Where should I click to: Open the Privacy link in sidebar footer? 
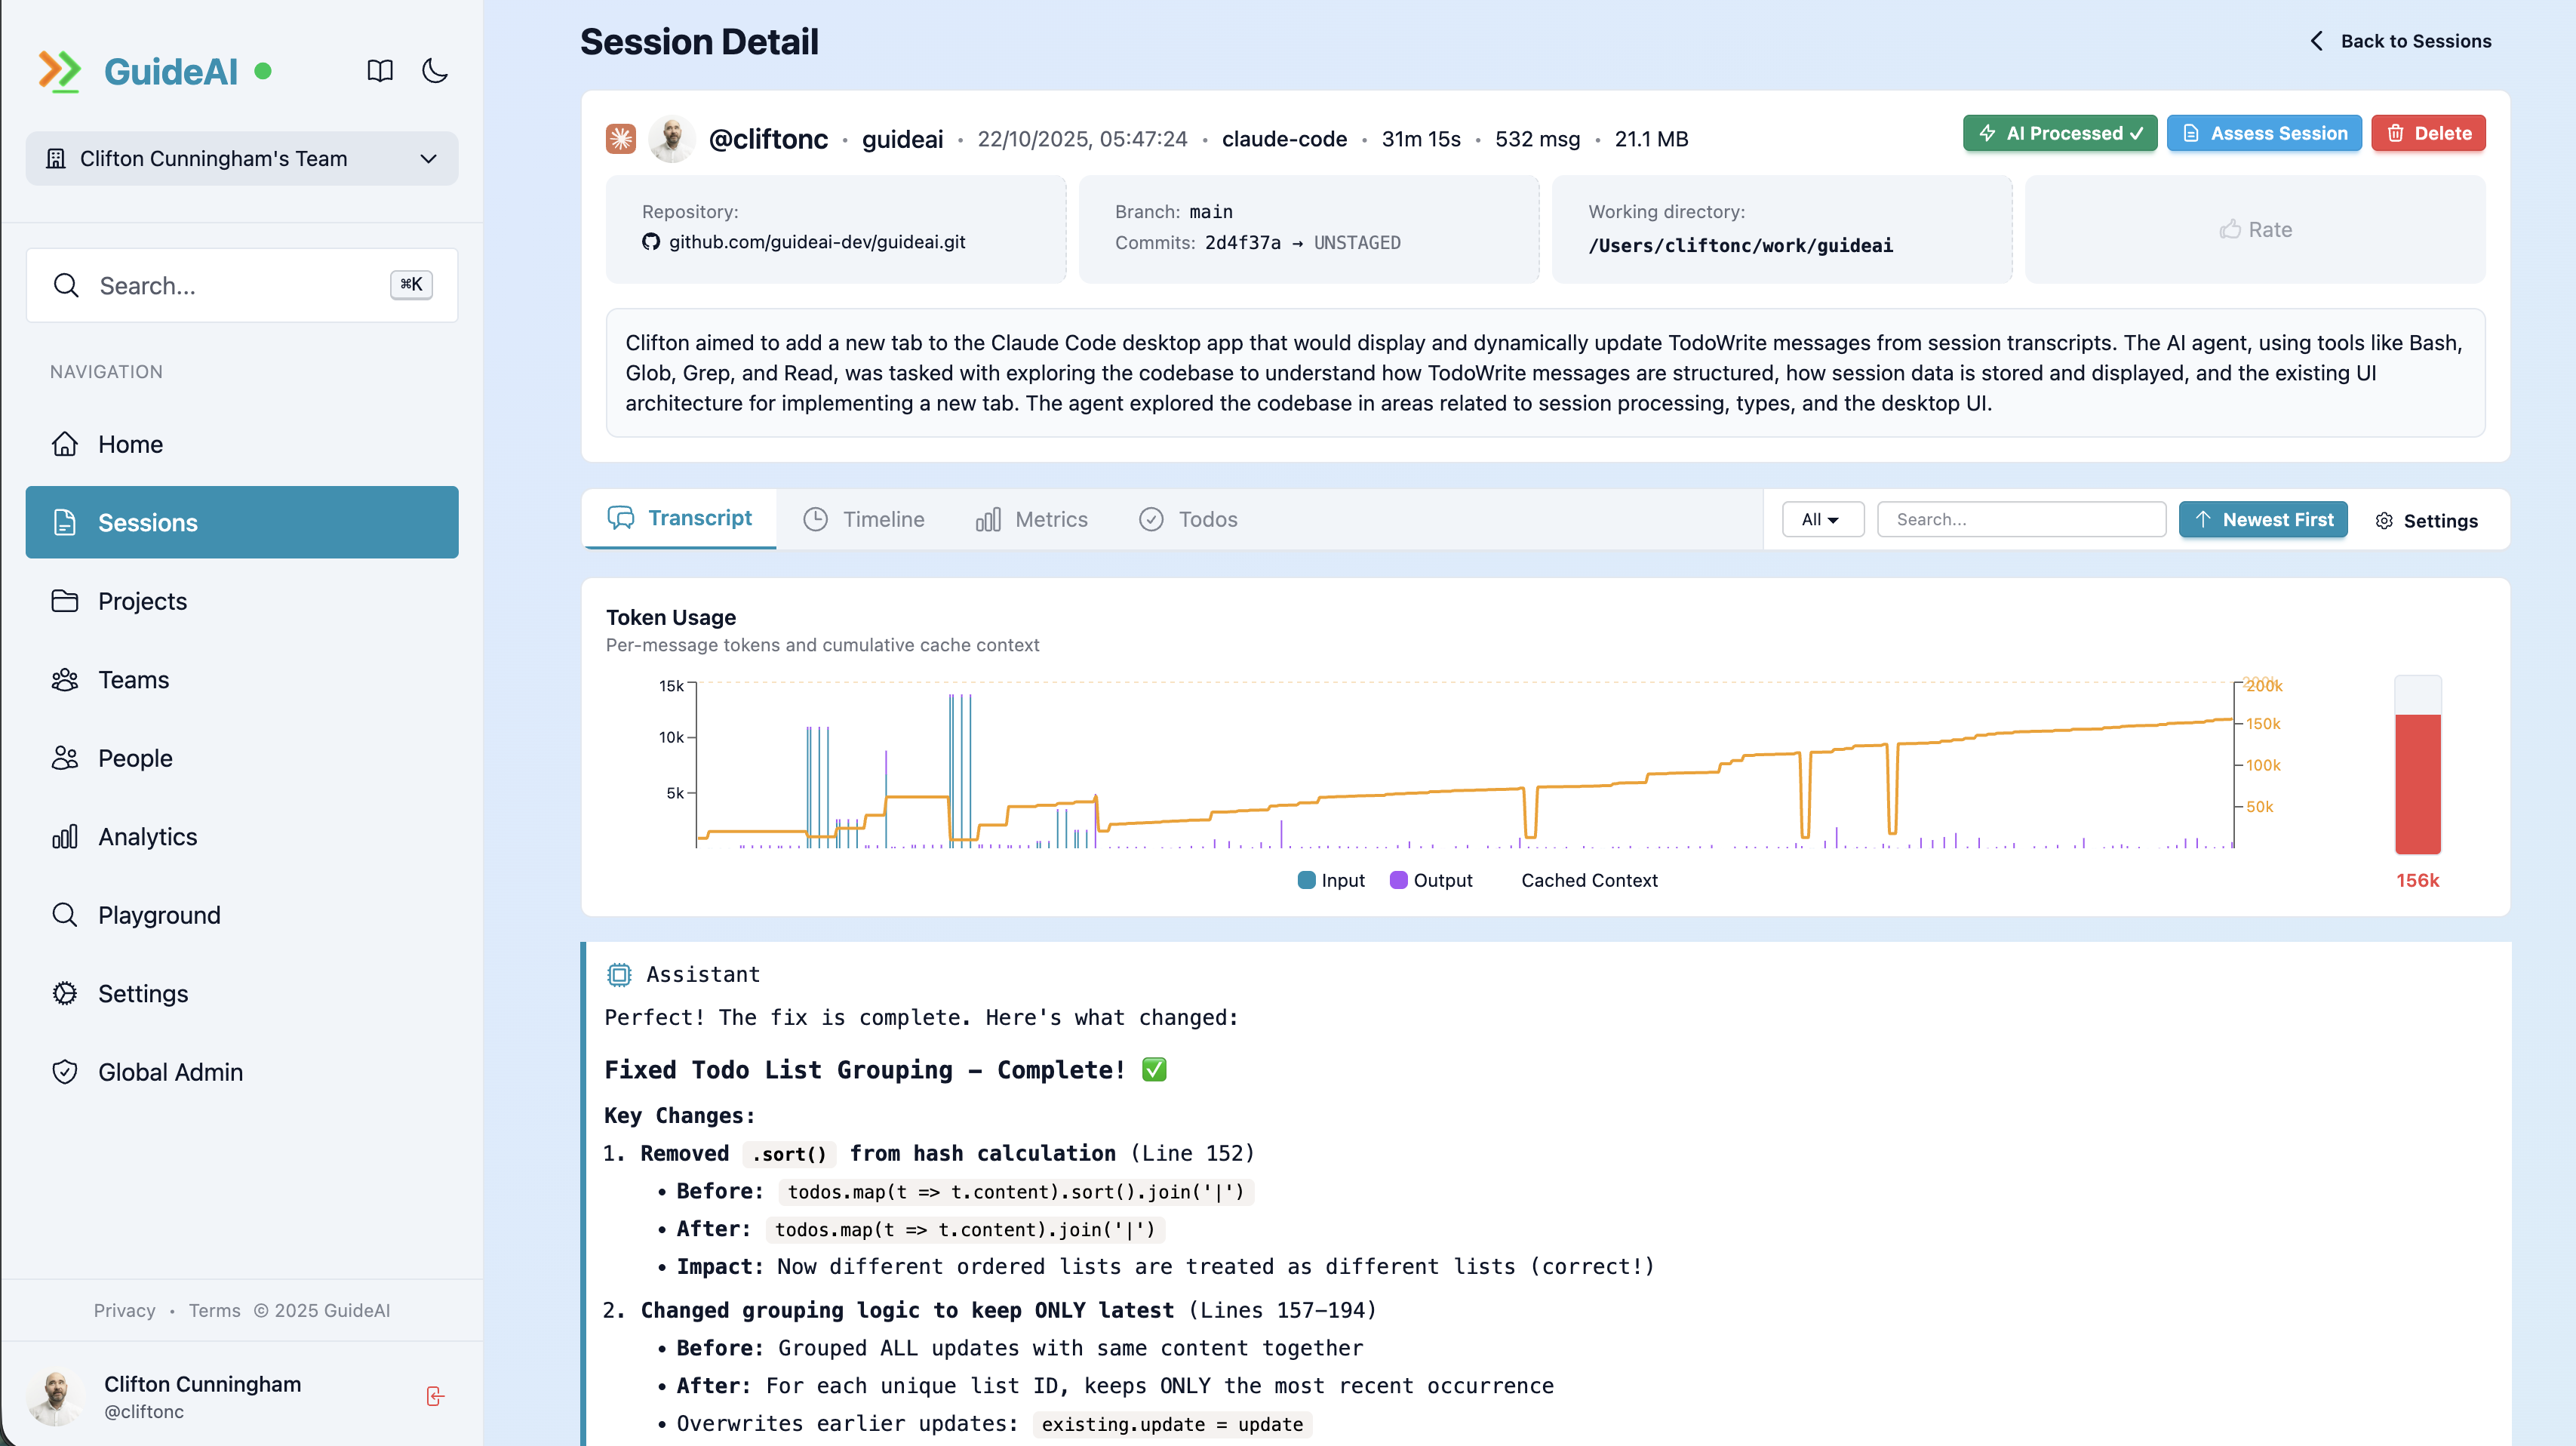(x=124, y=1310)
